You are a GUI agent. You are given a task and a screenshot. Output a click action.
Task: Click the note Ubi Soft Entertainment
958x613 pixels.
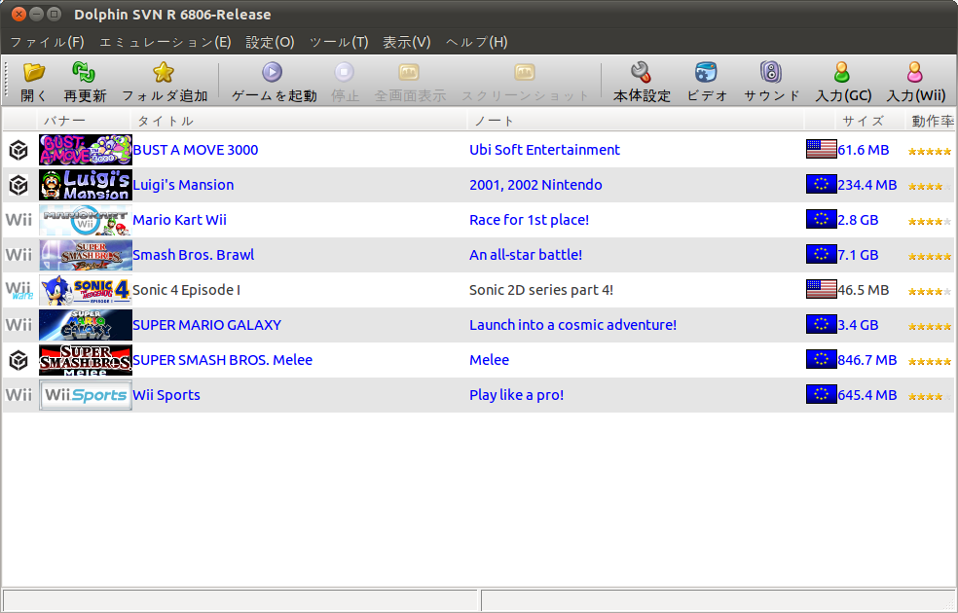(x=544, y=150)
